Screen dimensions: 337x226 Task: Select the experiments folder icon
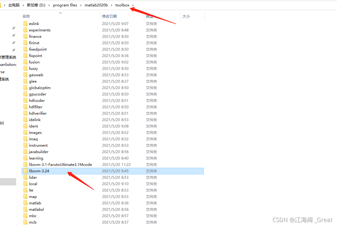pyautogui.click(x=25, y=30)
